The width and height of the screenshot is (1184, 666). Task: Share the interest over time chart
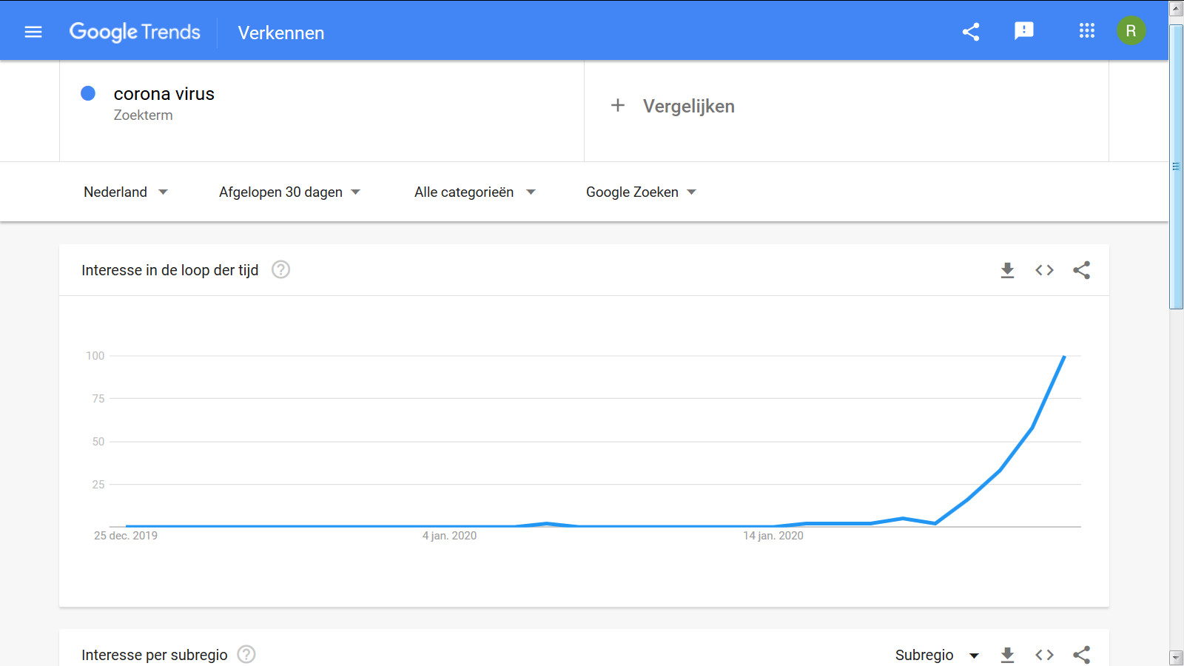point(1081,270)
